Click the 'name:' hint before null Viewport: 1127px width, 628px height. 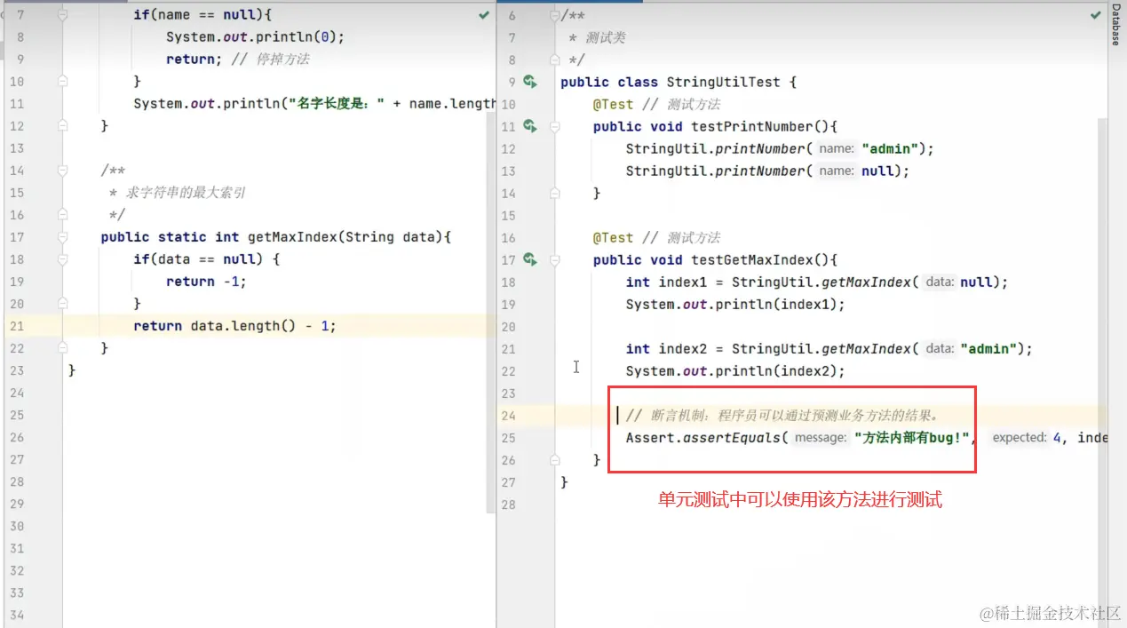(x=837, y=171)
